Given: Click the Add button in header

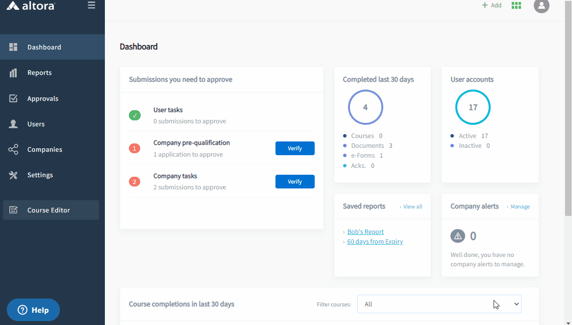Looking at the screenshot, I should [492, 5].
